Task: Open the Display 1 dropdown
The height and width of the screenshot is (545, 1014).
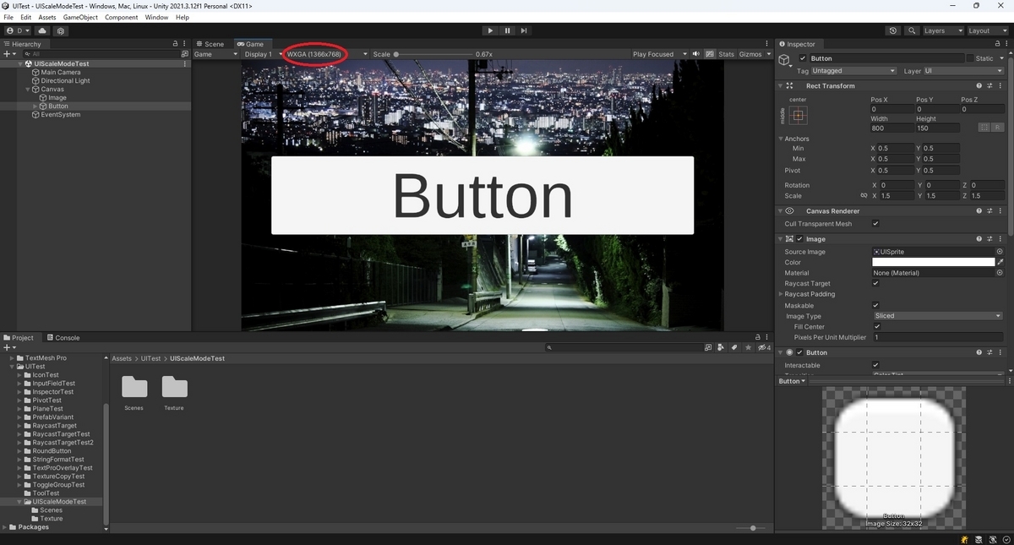Action: (262, 54)
